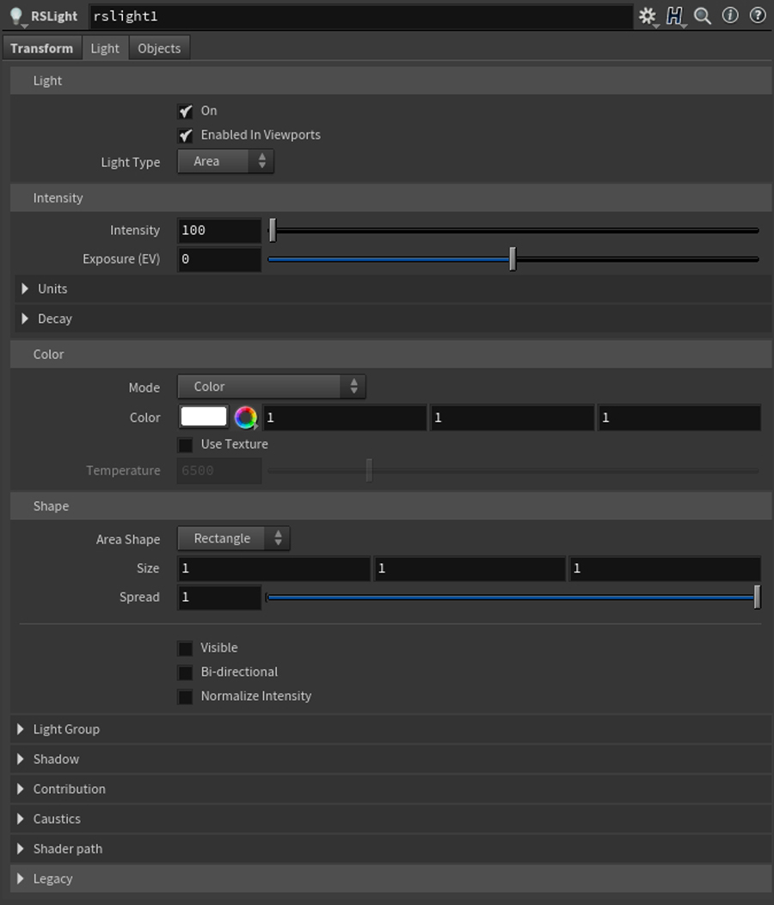
Task: Open the gear settings menu
Action: [x=647, y=16]
